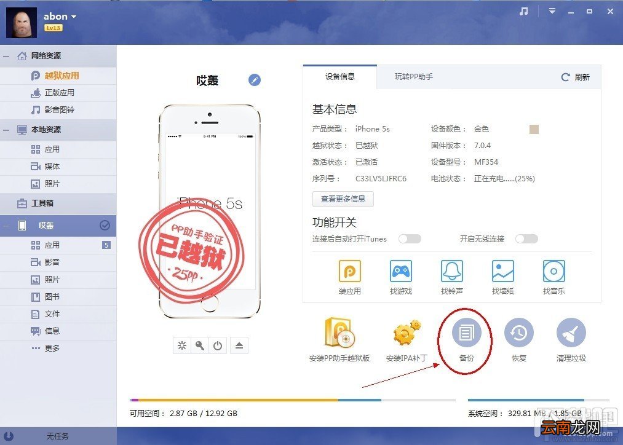The height and width of the screenshot is (445, 623).
Task: Click the 安装PP助手越狱版 icon
Action: tap(339, 333)
